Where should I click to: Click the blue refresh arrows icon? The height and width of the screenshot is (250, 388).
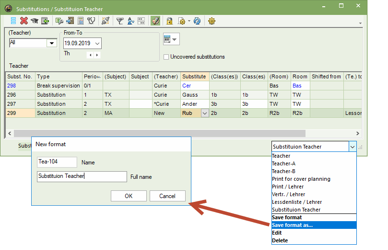click(x=197, y=21)
